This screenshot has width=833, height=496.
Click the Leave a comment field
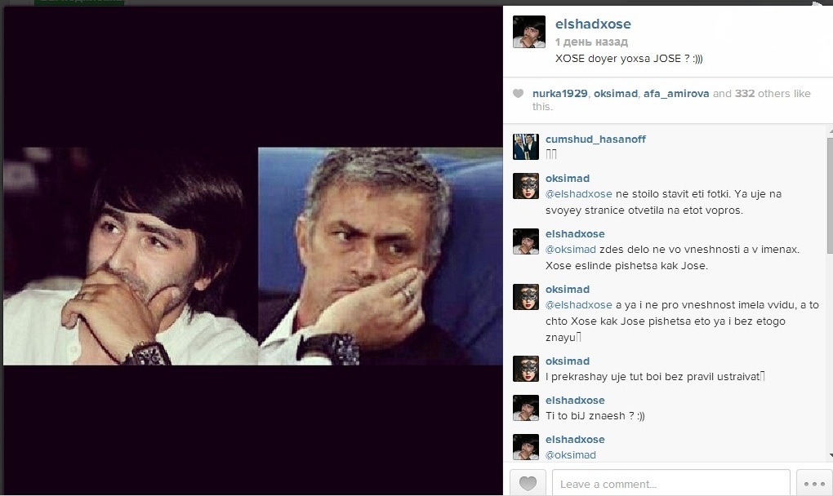(x=671, y=483)
